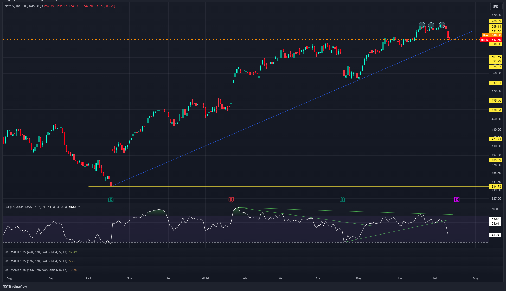Click the 720.00 price axis label
506x291 pixels.
(x=496, y=15)
